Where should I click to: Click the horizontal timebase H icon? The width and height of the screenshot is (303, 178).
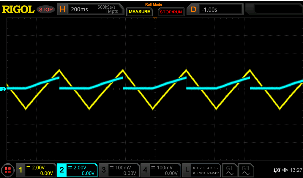(62, 9)
